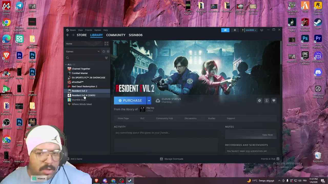Viewport: 328px width, 184px height.
Task: Open the View menu
Action: (x=80, y=30)
